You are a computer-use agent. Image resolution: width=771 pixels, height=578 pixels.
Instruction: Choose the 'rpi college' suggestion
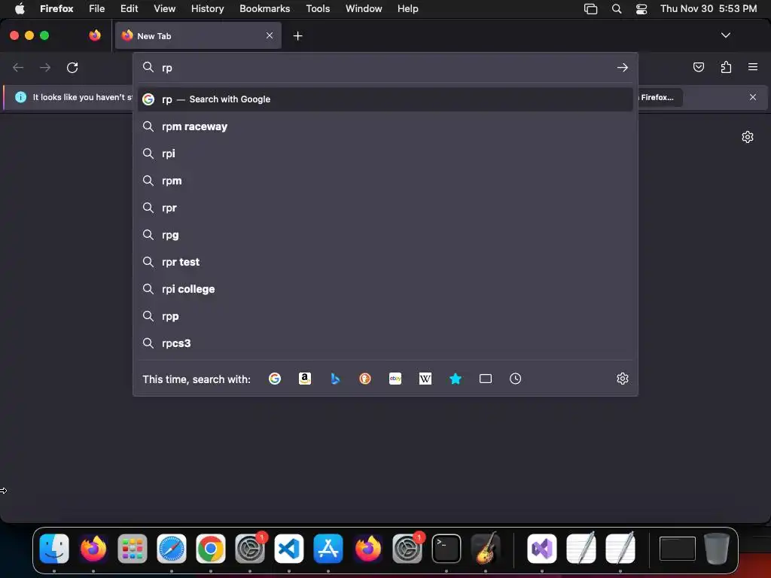point(385,289)
